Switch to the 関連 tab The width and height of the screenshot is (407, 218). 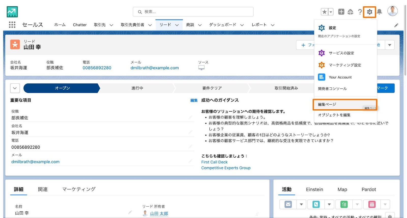click(x=43, y=189)
